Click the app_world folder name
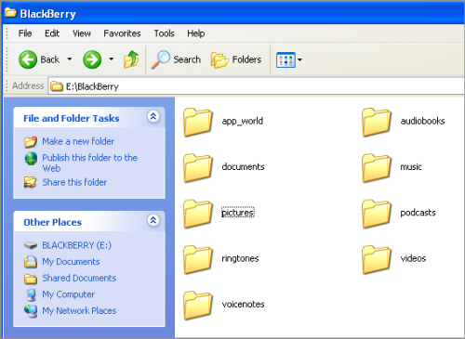 (x=243, y=121)
